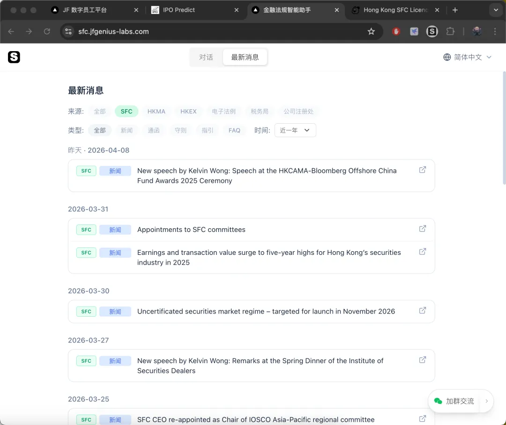Open Kelvin Wong HKCAMA-Bloomberg speech article
506x425 pixels.
pos(267,176)
